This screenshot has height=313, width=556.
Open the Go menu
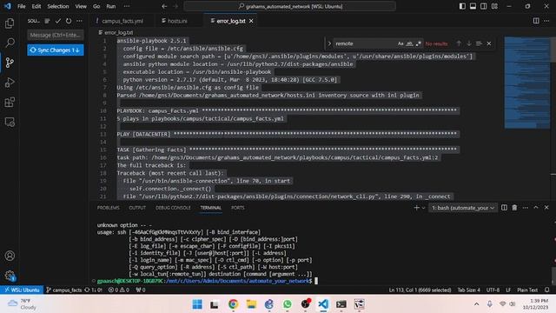[96, 6]
